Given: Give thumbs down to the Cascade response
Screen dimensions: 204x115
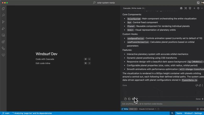Looking at the screenshot, I should (x=197, y=85).
